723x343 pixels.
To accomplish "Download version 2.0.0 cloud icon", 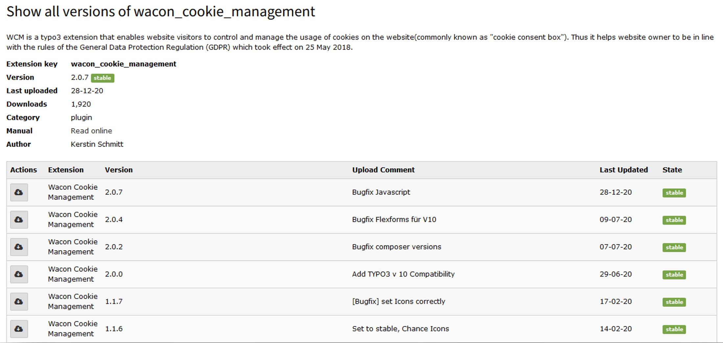I will coord(19,274).
